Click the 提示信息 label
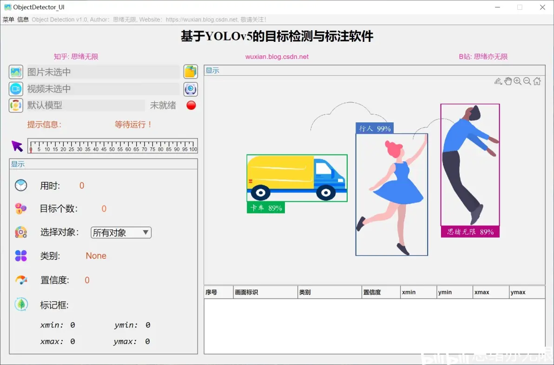Screen dimensions: 554x365 coord(44,124)
